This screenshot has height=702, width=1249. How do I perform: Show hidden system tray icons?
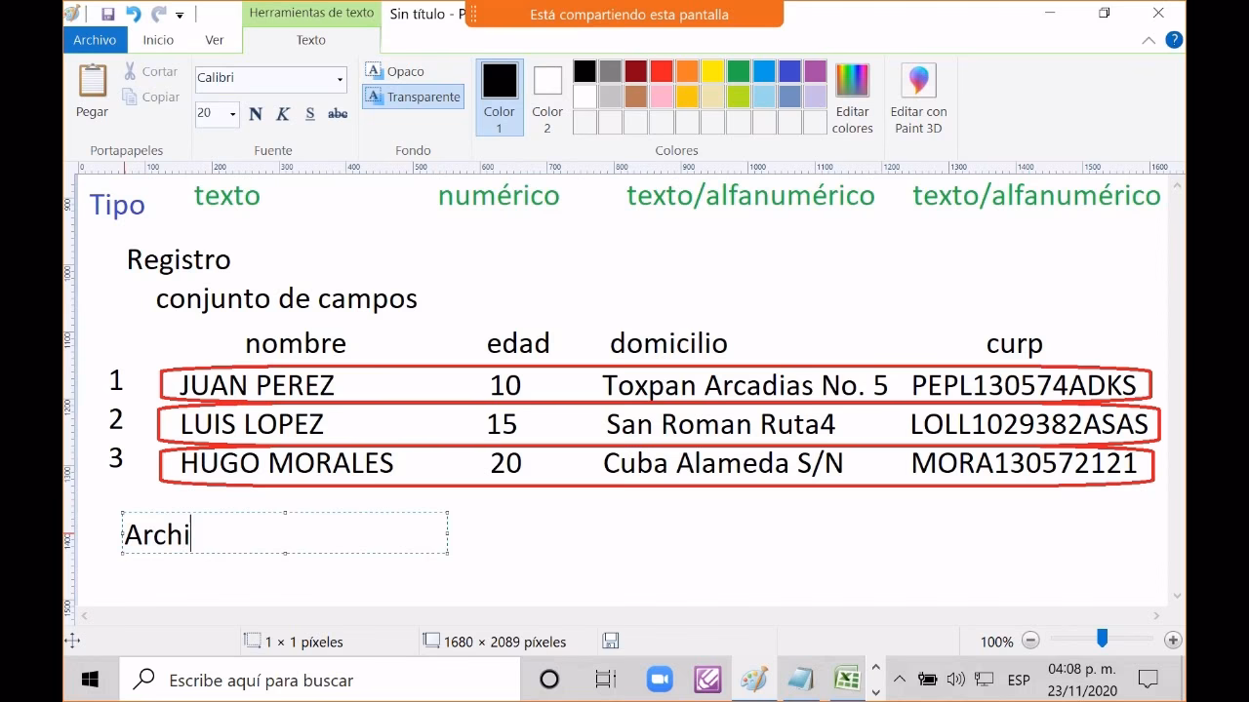pos(900,680)
